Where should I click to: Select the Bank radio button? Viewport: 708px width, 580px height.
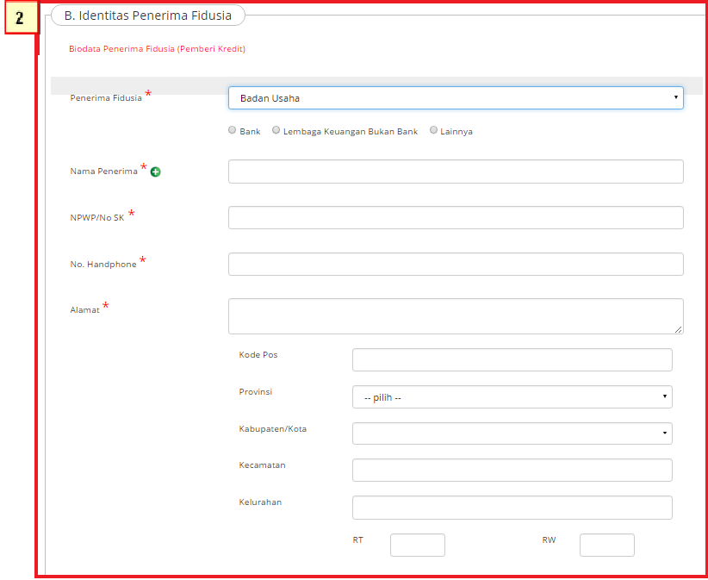click(233, 131)
